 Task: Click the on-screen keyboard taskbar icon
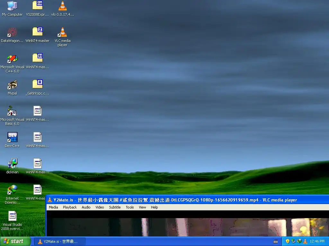click(x=276, y=242)
